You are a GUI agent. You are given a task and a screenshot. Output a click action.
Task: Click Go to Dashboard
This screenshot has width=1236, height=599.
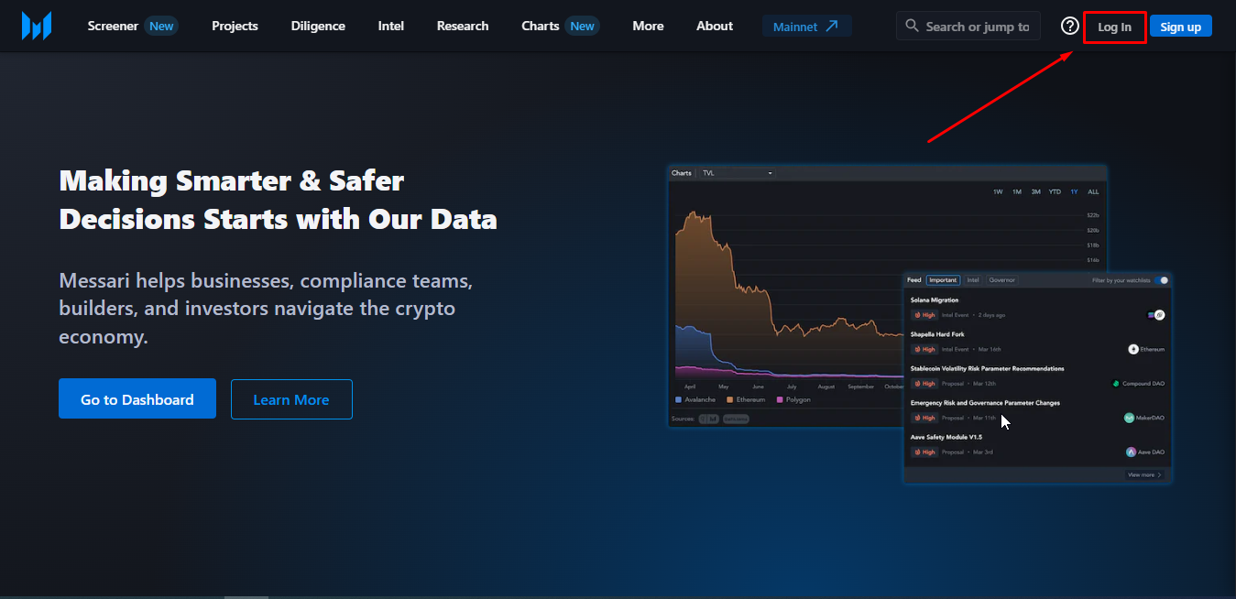[x=137, y=399]
